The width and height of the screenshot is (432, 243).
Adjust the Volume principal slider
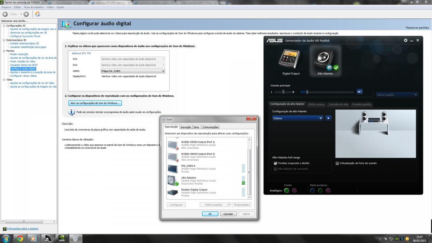[327, 92]
